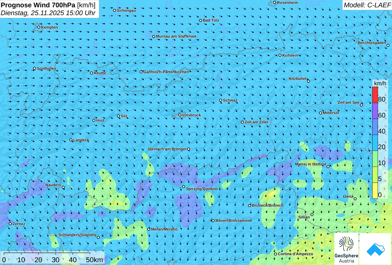This screenshot has width=392, height=265.
Task: Click the 'Murnau am Staffelsee' label
Action: point(176,36)
